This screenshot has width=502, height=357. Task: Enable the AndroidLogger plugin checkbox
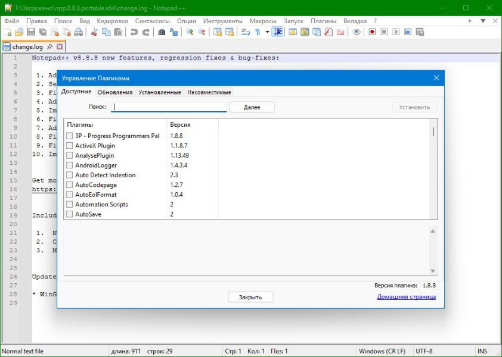pyautogui.click(x=69, y=165)
